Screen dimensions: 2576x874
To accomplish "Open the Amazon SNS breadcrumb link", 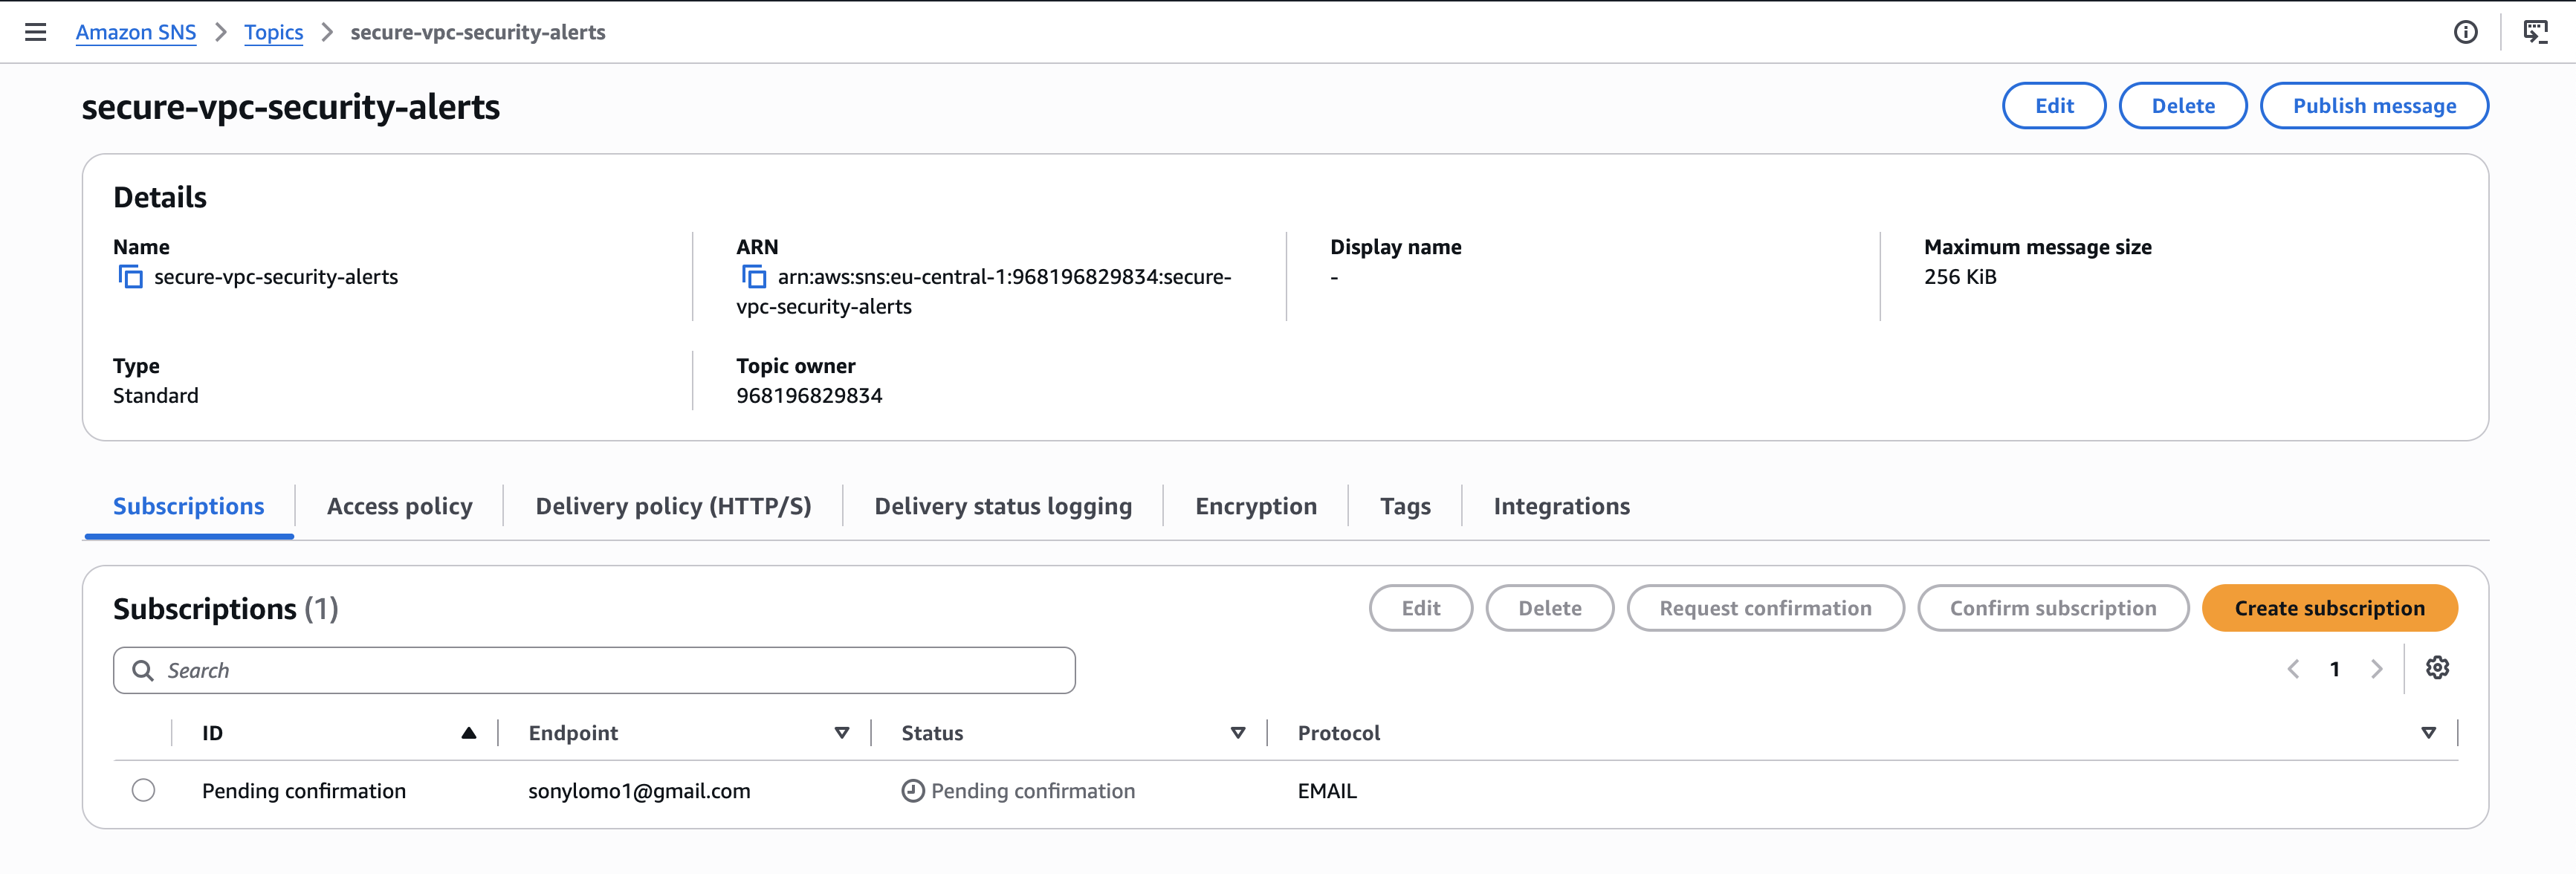I will [136, 32].
